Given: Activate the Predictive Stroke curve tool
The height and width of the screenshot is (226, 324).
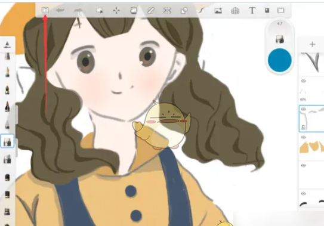Looking at the screenshot, I should (x=201, y=10).
